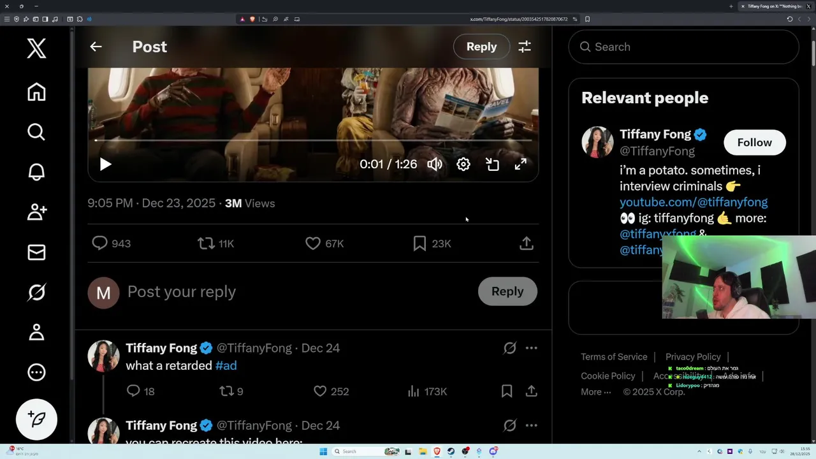Image resolution: width=816 pixels, height=459 pixels.
Task: Click the Brave shields icon in toolbar
Action: pyautogui.click(x=252, y=19)
